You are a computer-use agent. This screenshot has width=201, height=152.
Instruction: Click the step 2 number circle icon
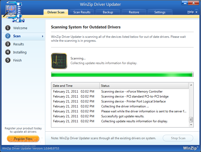[x=8, y=36]
